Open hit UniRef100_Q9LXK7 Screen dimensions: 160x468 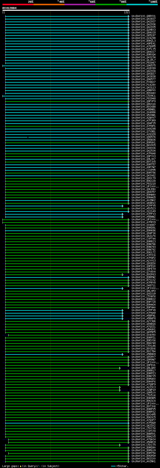[143, 159]
